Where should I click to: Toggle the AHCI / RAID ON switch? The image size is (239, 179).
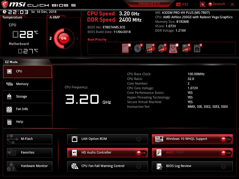pyautogui.click(x=226, y=153)
